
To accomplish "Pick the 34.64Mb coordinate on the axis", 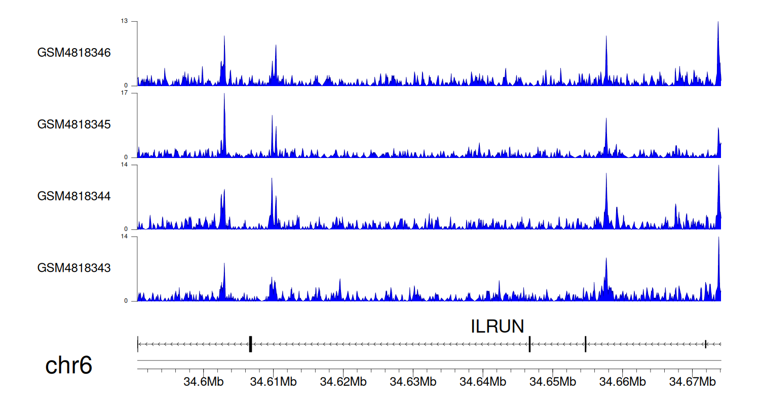I will [482, 381].
